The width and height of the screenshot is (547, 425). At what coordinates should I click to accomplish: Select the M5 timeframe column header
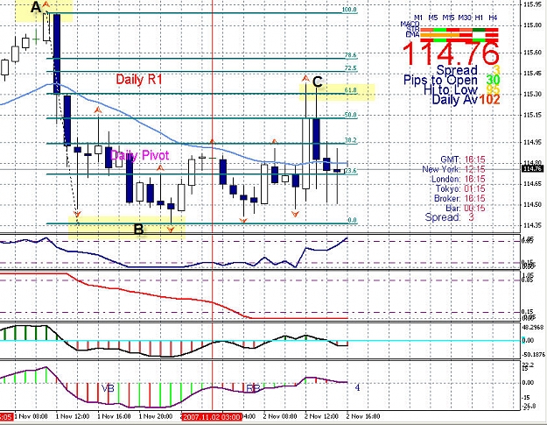(x=433, y=18)
